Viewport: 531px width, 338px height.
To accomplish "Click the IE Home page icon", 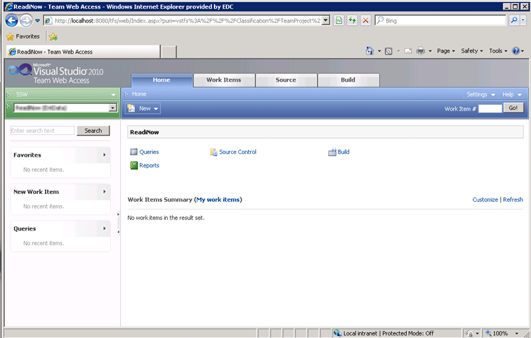I will point(370,51).
